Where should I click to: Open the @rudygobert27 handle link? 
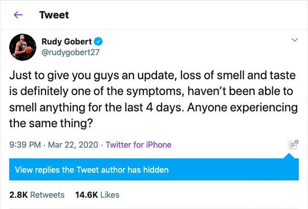click(71, 53)
